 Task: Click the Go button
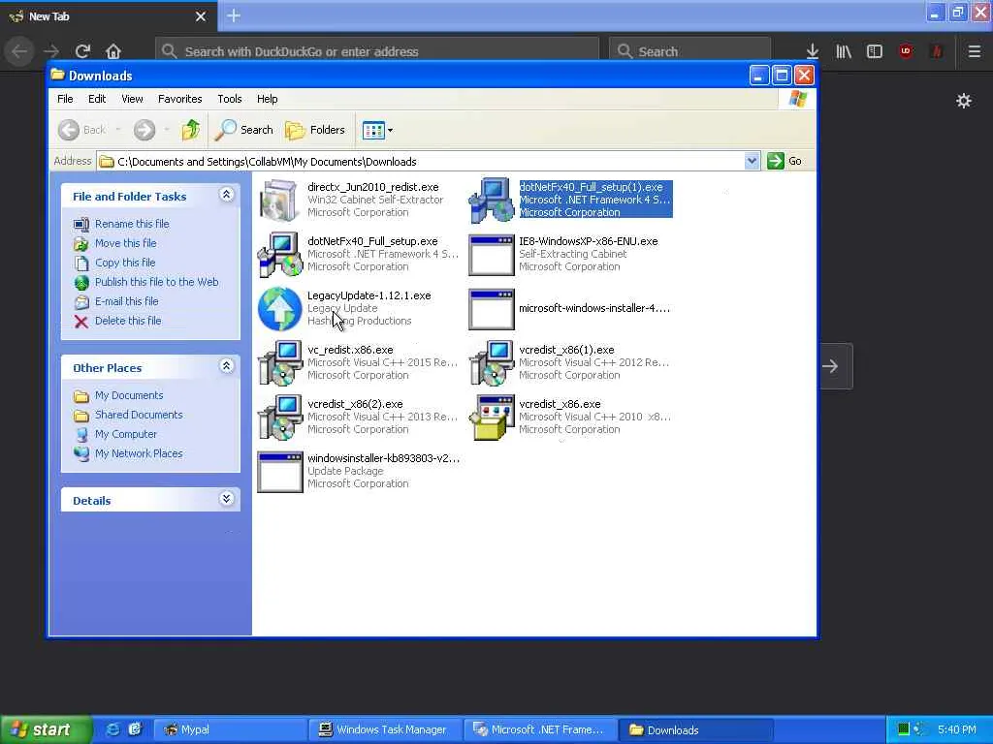coord(785,161)
